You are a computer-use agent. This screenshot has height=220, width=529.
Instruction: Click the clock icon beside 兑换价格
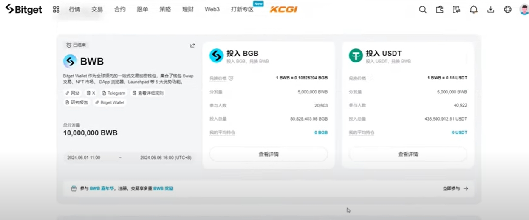[x=231, y=78]
